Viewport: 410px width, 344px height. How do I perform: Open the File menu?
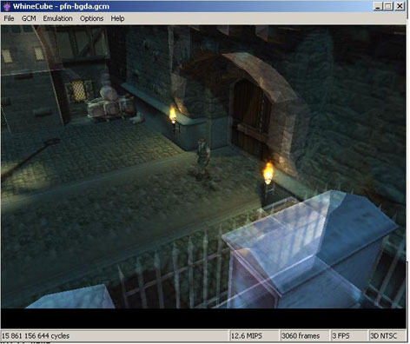(x=9, y=18)
